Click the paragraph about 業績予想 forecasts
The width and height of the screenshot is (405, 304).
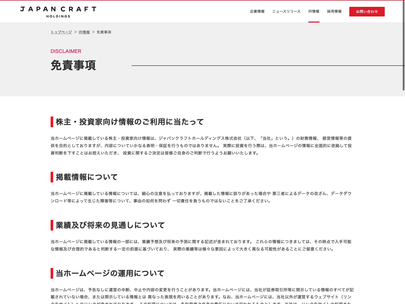click(201, 245)
